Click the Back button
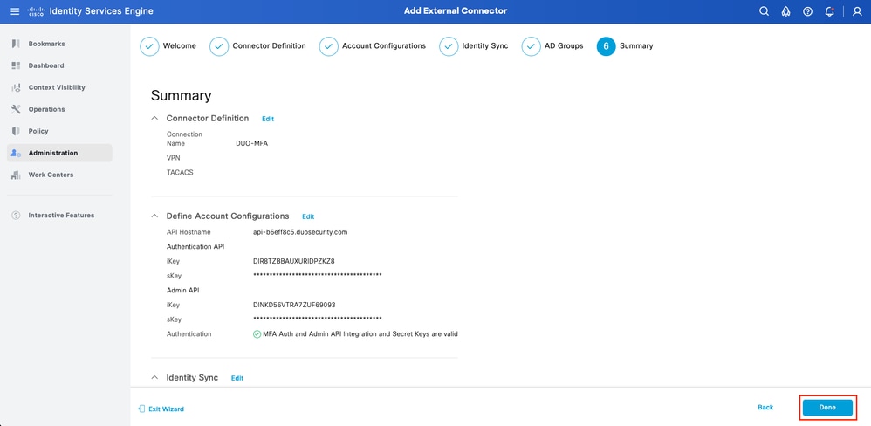This screenshot has width=871, height=426. pyautogui.click(x=765, y=407)
